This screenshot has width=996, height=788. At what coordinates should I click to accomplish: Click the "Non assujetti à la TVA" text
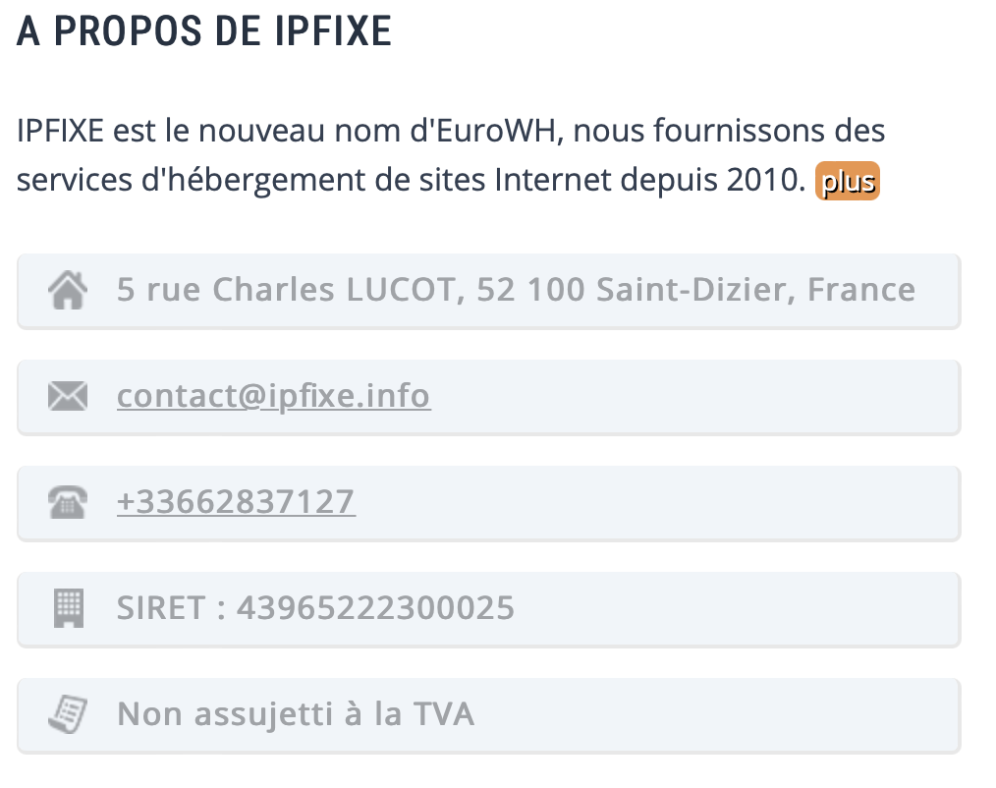(296, 714)
